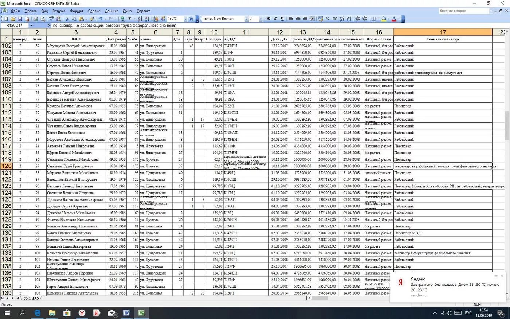This screenshot has width=510, height=319.
Task: Toggle underline Ч formatting
Action: pos(282,19)
